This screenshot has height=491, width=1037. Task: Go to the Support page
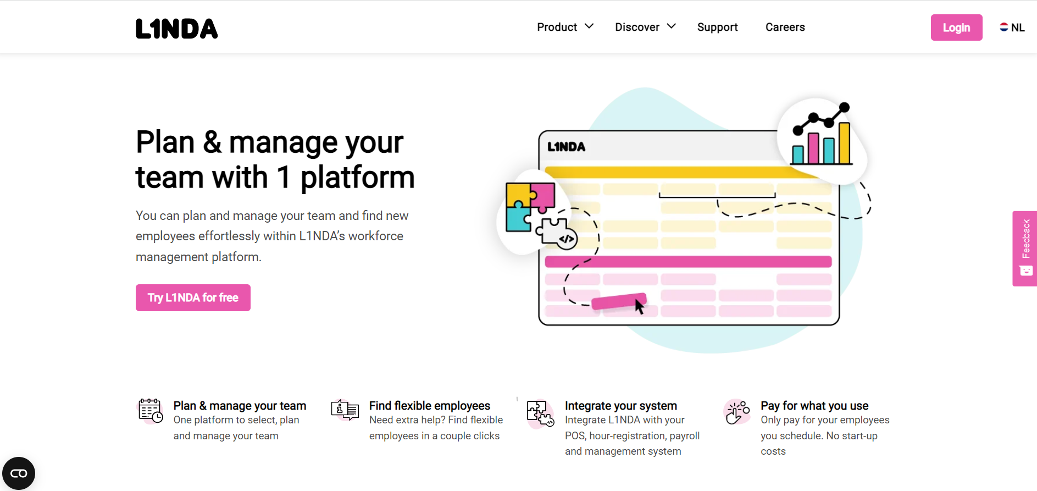point(717,27)
